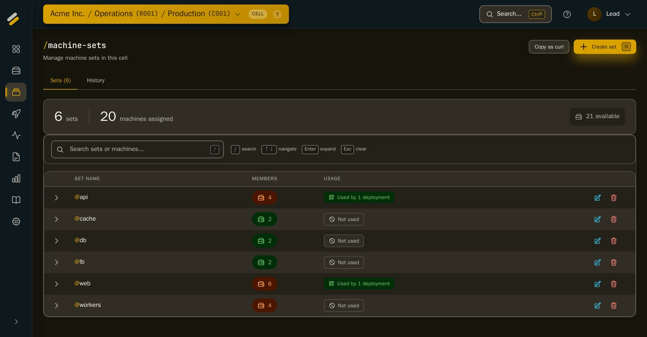Delete the @web set
This screenshot has height=337, width=647.
coord(614,284)
